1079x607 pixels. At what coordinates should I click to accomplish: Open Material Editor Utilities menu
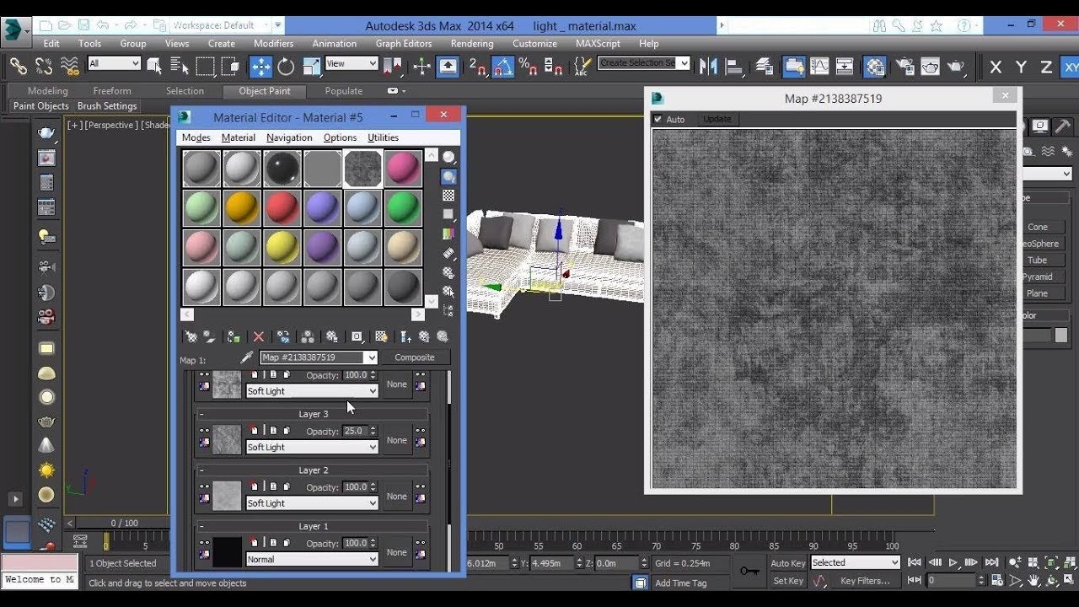tap(383, 137)
